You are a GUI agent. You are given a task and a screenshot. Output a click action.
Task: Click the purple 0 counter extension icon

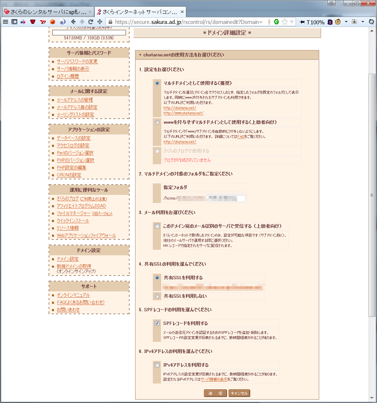pos(330,22)
